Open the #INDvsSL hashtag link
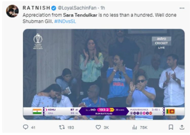The height and width of the screenshot is (135, 190). 65,21
